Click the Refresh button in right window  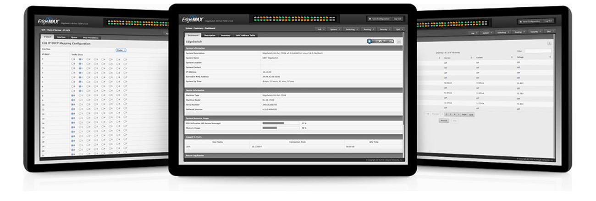tap(444, 121)
